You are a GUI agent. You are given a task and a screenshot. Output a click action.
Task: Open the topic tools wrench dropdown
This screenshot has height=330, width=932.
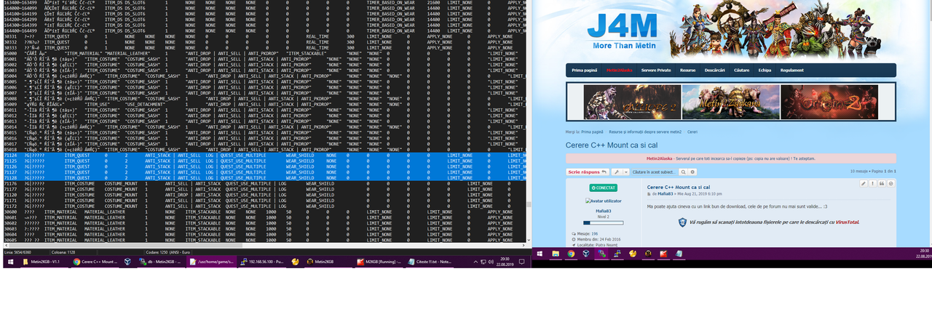(x=620, y=172)
